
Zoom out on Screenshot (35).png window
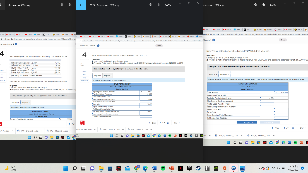click(256, 5)
